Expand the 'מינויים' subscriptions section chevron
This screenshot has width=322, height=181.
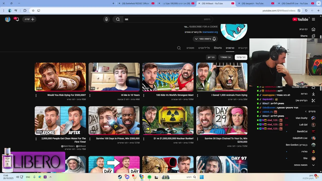click(306, 111)
